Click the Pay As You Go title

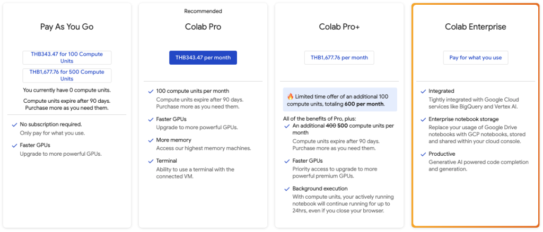point(67,26)
